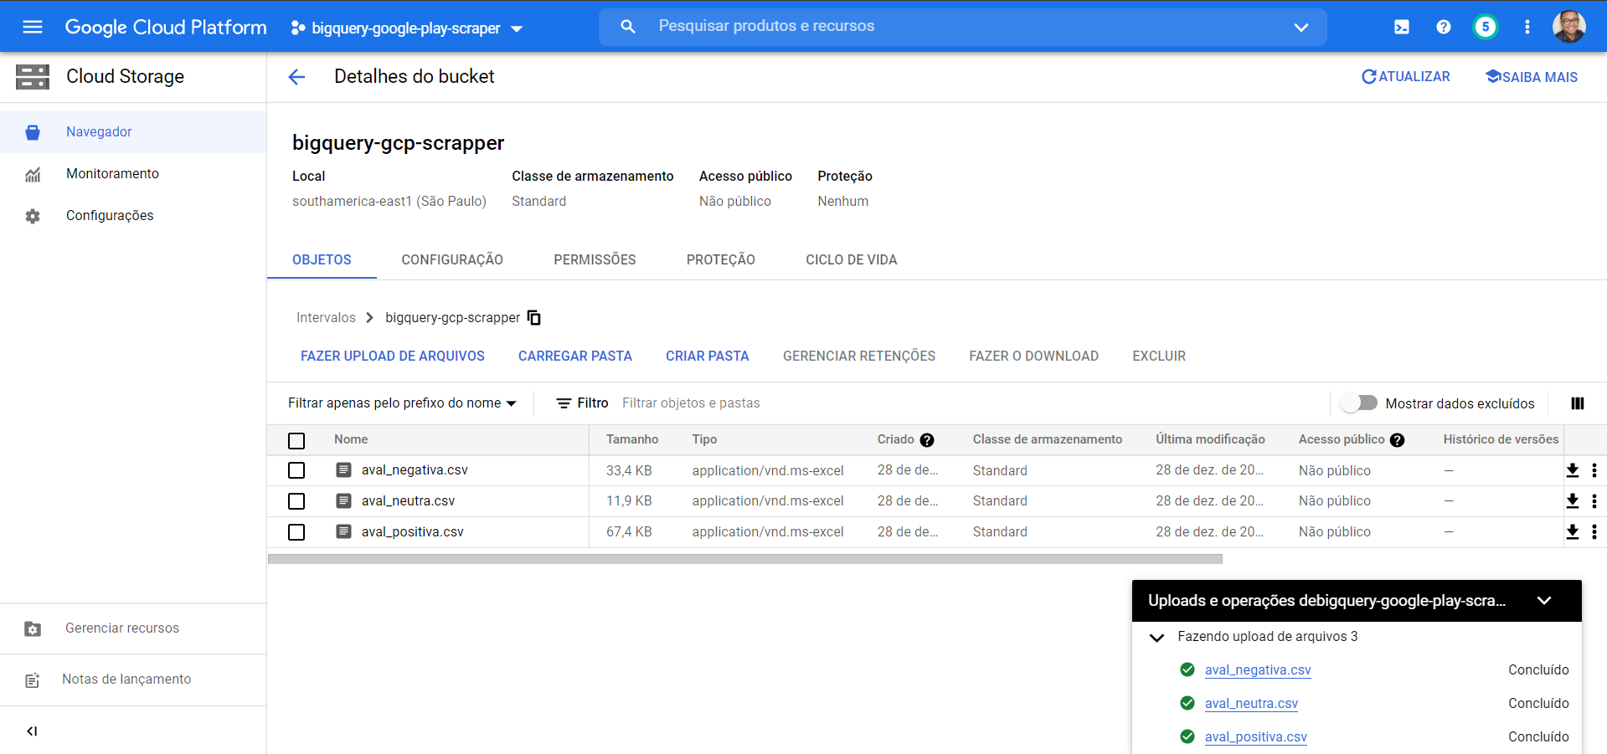Toggle Mostrar dados excluídos switch
The width and height of the screenshot is (1607, 754).
1358,403
